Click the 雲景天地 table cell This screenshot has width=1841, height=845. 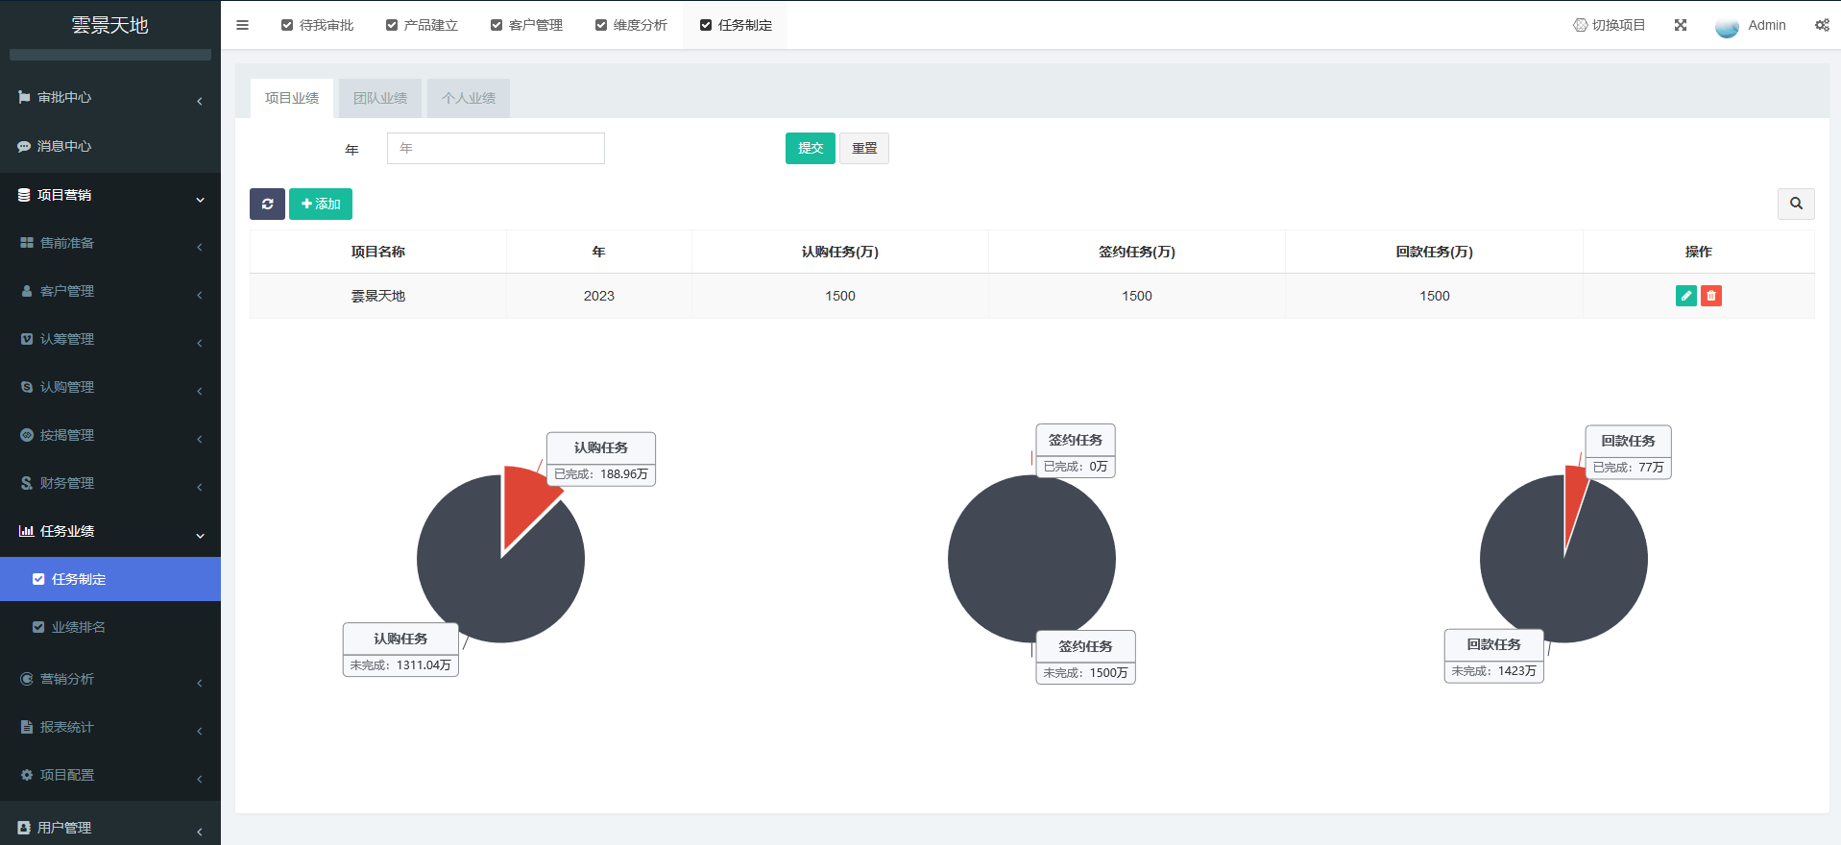[x=378, y=296]
